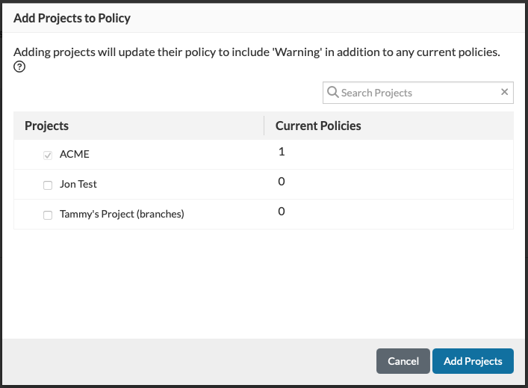This screenshot has height=388, width=528.
Task: Click the divider between the column headers
Action: 264,126
